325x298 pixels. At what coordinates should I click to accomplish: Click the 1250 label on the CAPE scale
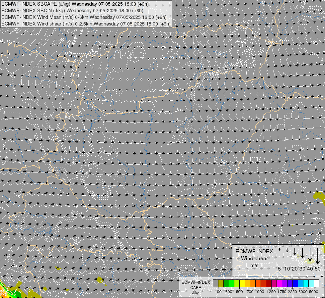pos(271,292)
